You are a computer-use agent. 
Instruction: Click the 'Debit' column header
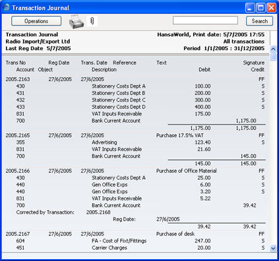point(204,70)
